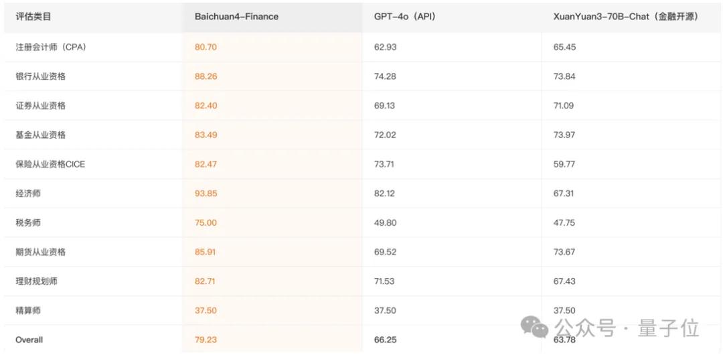
Task: Select the 经济师 row label
Action: (x=28, y=194)
